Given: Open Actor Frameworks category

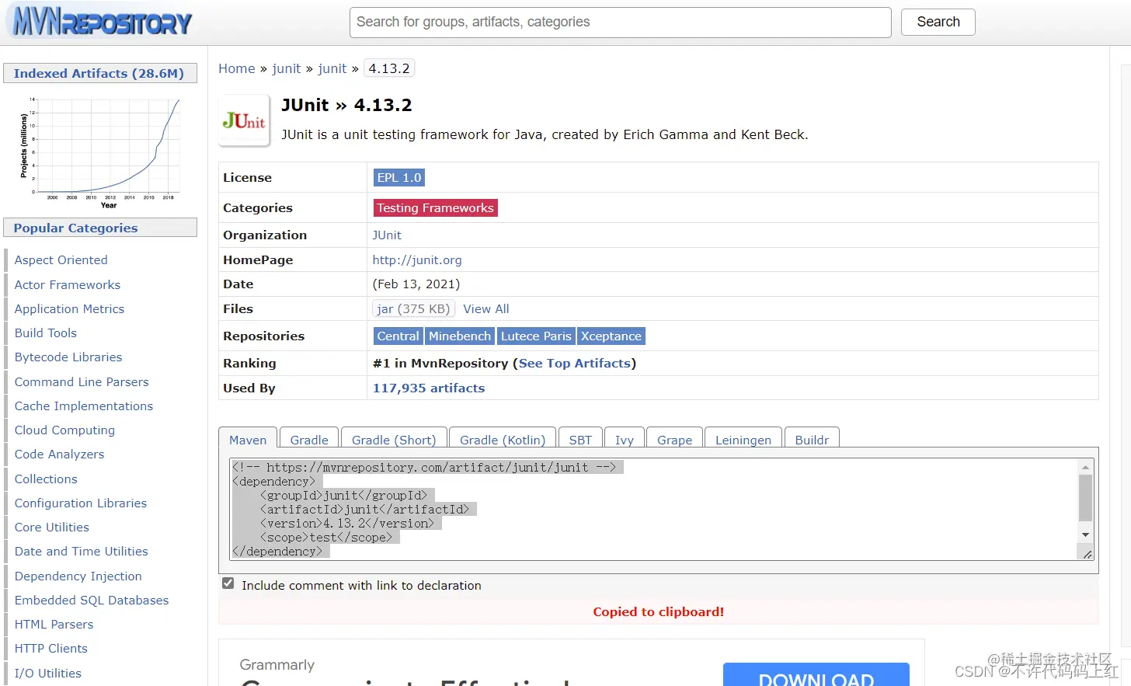Looking at the screenshot, I should [x=68, y=284].
